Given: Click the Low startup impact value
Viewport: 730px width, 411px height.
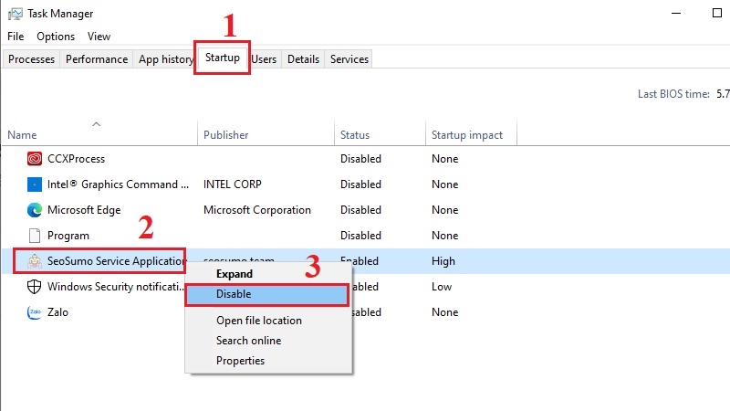Looking at the screenshot, I should click(x=442, y=287).
